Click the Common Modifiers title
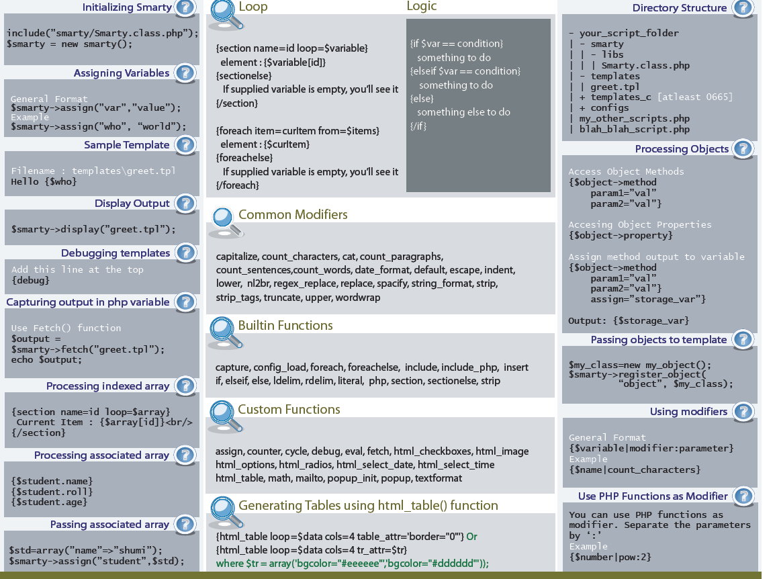The image size is (775, 579). click(293, 214)
